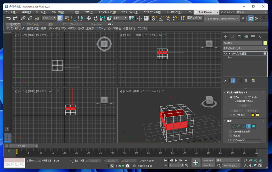Activate the Select and Rotate tool
The width and height of the screenshot is (272, 172).
point(96,18)
